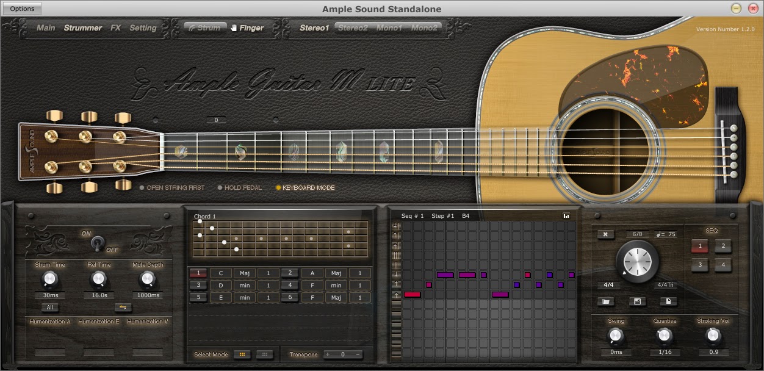Select chord slot 5

tap(198, 297)
